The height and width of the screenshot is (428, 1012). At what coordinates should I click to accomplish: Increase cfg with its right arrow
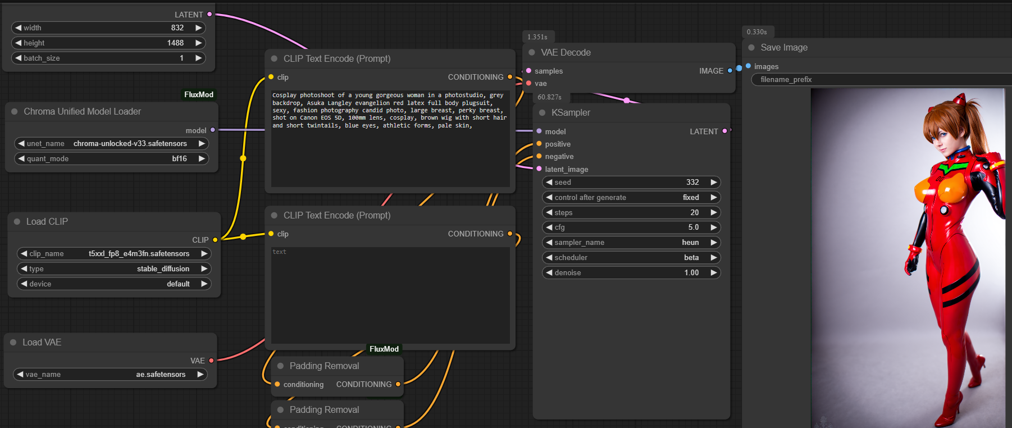point(714,227)
